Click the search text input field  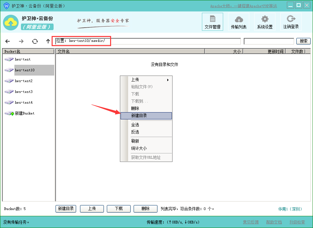tap(269, 41)
